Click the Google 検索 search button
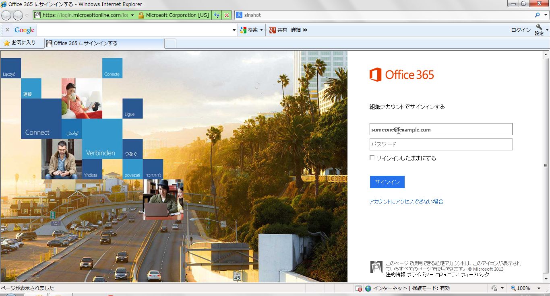This screenshot has height=296, width=550. point(249,30)
